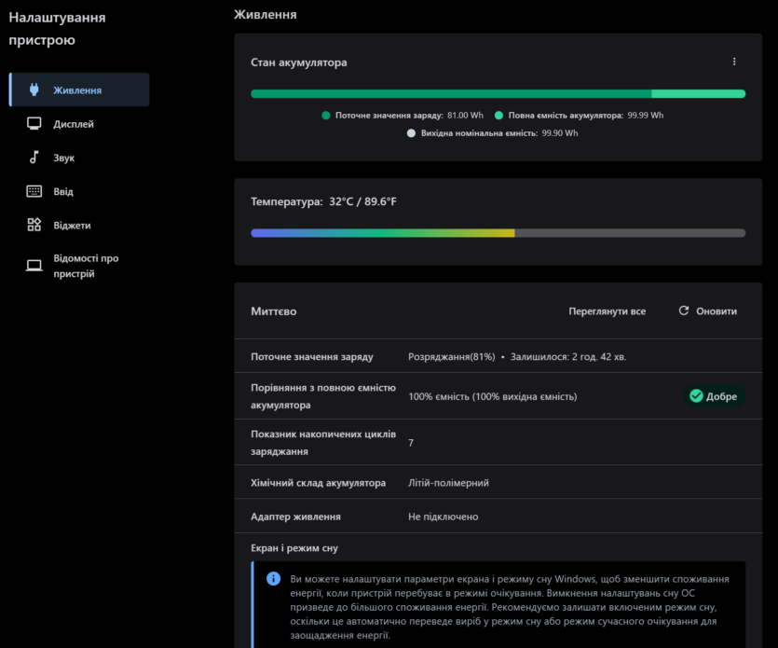
Task: Click the Екран і режим сну heading
Action: coord(294,548)
